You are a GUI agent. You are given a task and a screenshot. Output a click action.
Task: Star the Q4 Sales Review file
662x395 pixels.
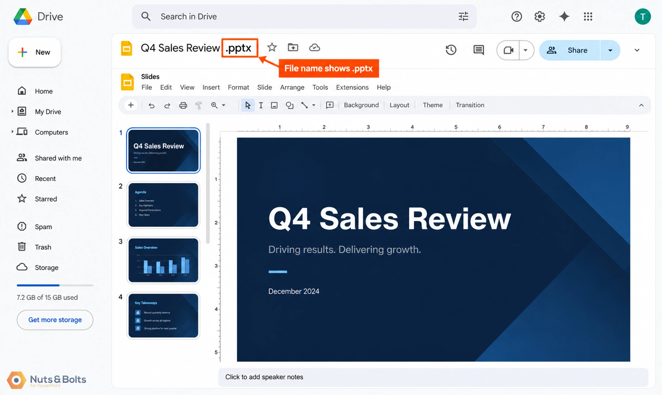pyautogui.click(x=272, y=47)
